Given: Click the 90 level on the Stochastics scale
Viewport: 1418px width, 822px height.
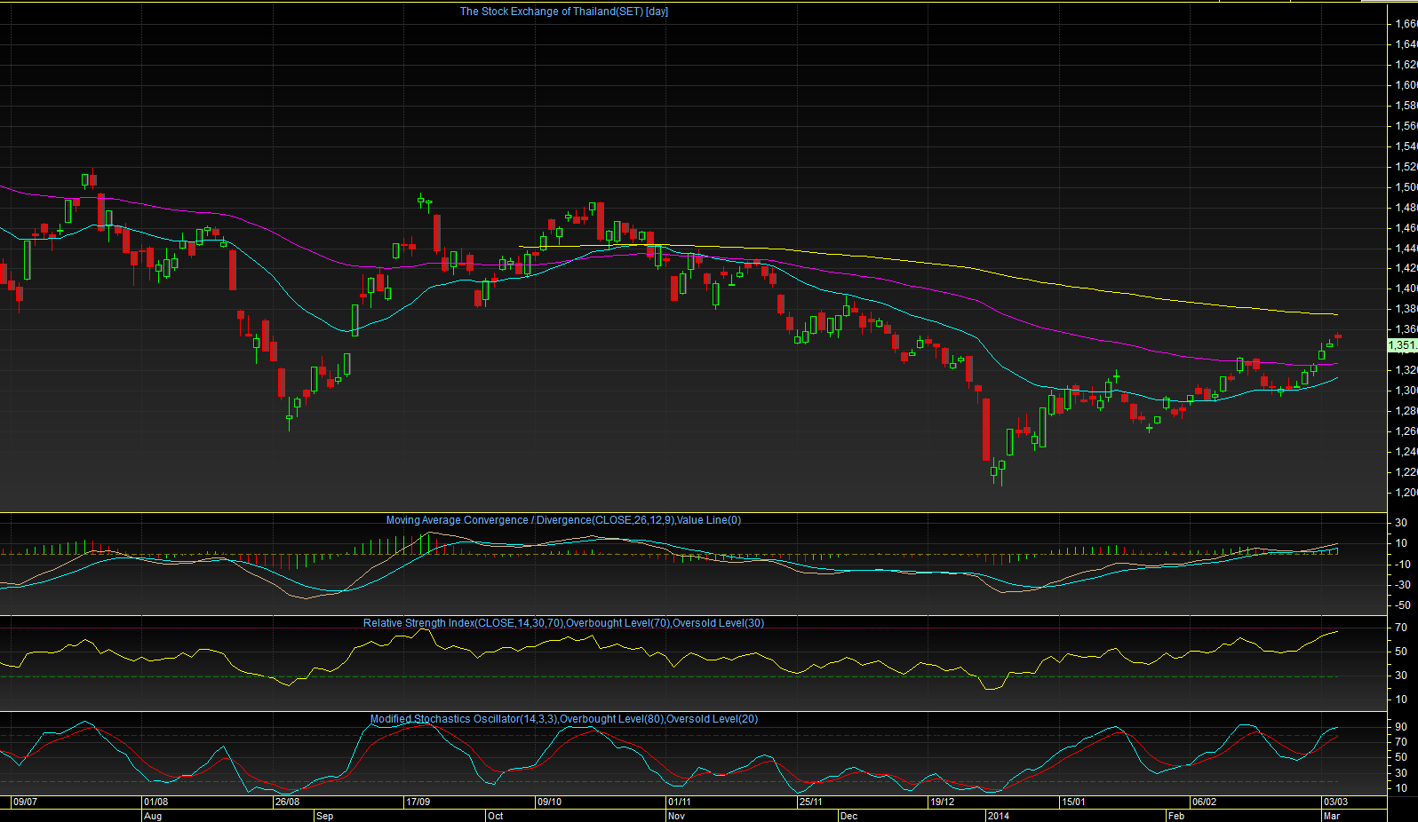Looking at the screenshot, I should (1401, 726).
